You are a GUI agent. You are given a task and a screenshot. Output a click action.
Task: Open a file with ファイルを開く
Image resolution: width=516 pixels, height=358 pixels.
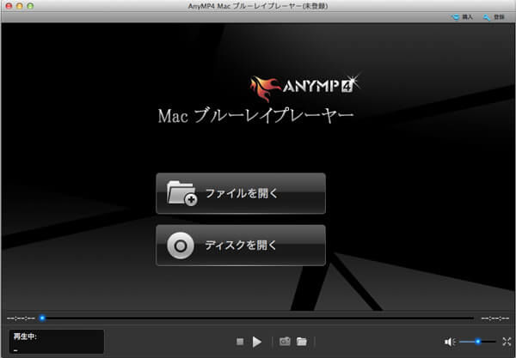pyautogui.click(x=241, y=193)
